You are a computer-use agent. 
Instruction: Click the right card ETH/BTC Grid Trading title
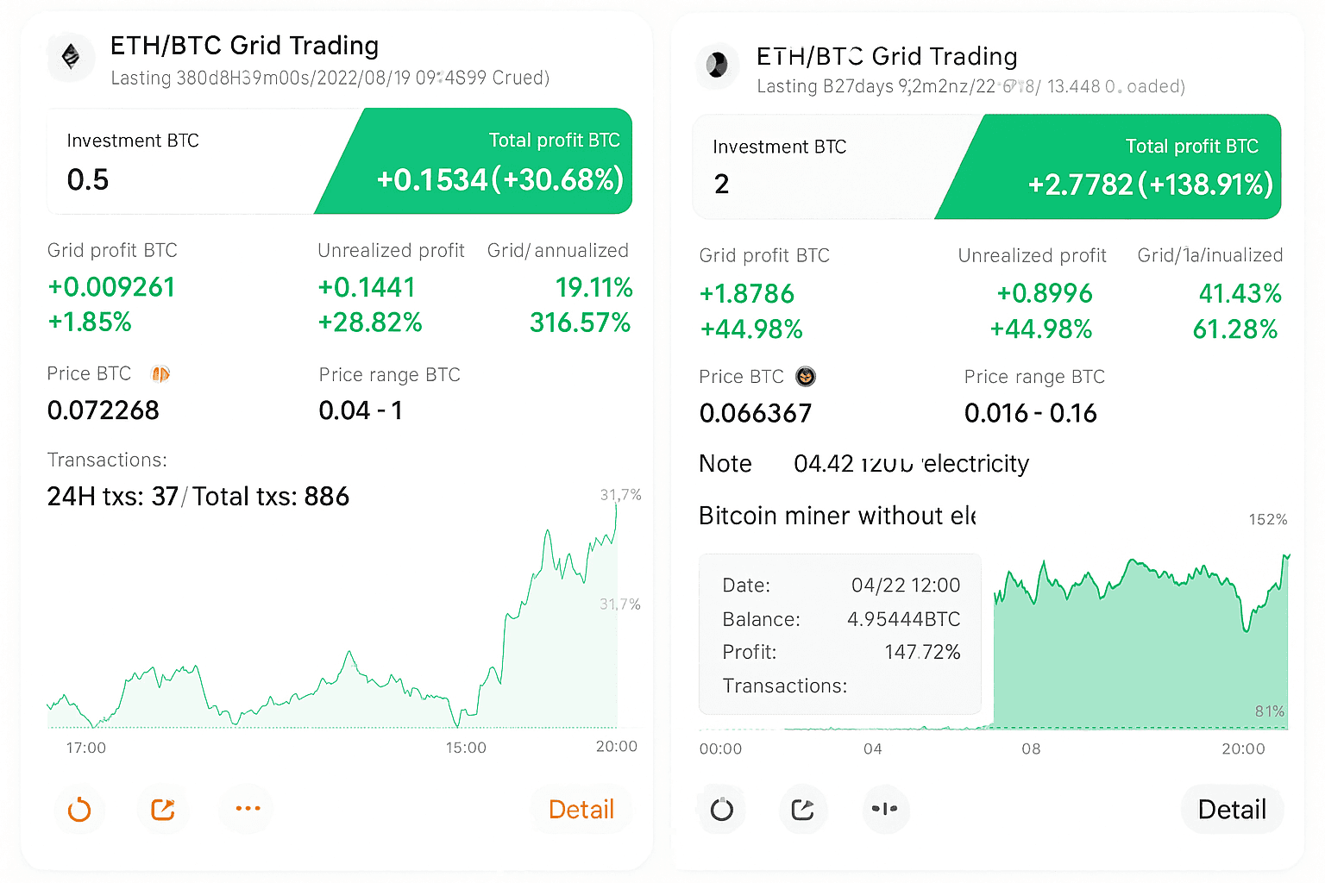(x=887, y=56)
